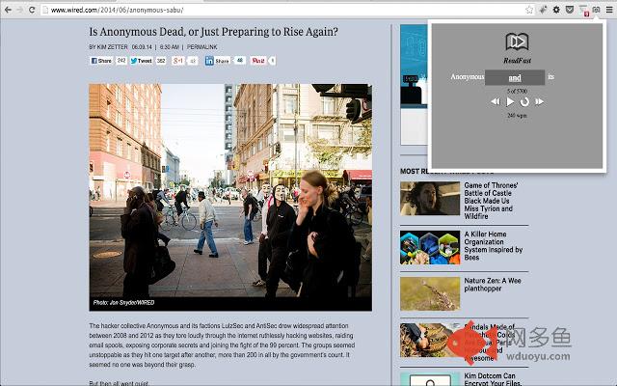Image resolution: width=617 pixels, height=386 pixels.
Task: Skip back one word in ReadFast
Action: pyautogui.click(x=496, y=102)
